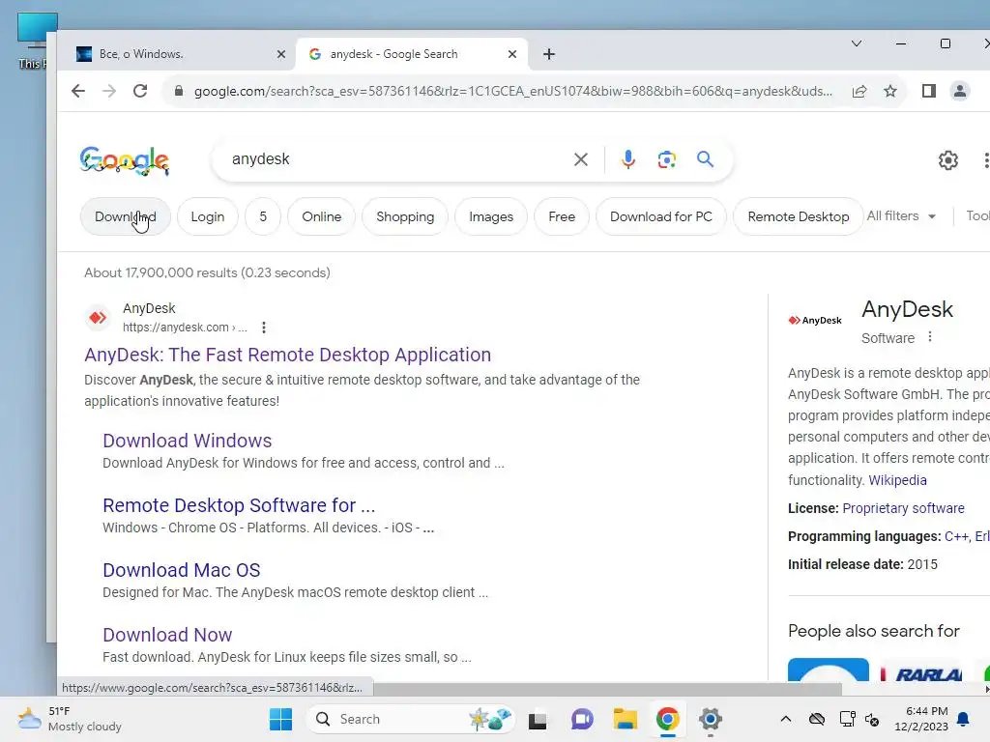
Task: Open clock showing 6:44 PM
Action: (x=921, y=719)
